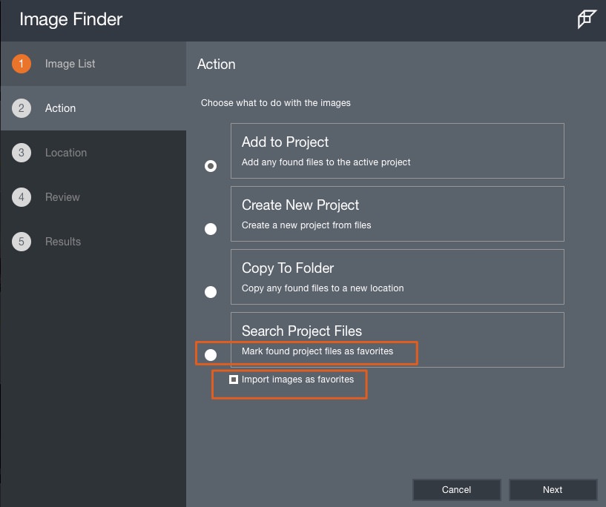Click the step 4 number circle
The height and width of the screenshot is (507, 606).
pyautogui.click(x=22, y=197)
